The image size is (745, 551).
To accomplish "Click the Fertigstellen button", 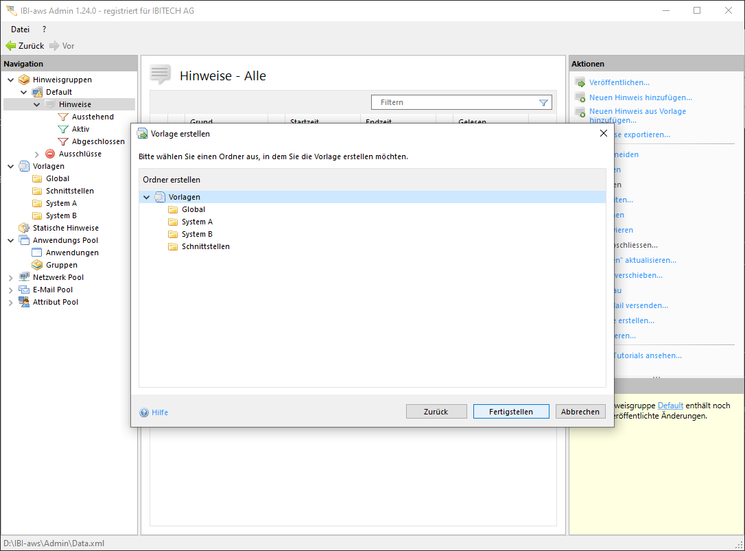I will pyautogui.click(x=511, y=412).
